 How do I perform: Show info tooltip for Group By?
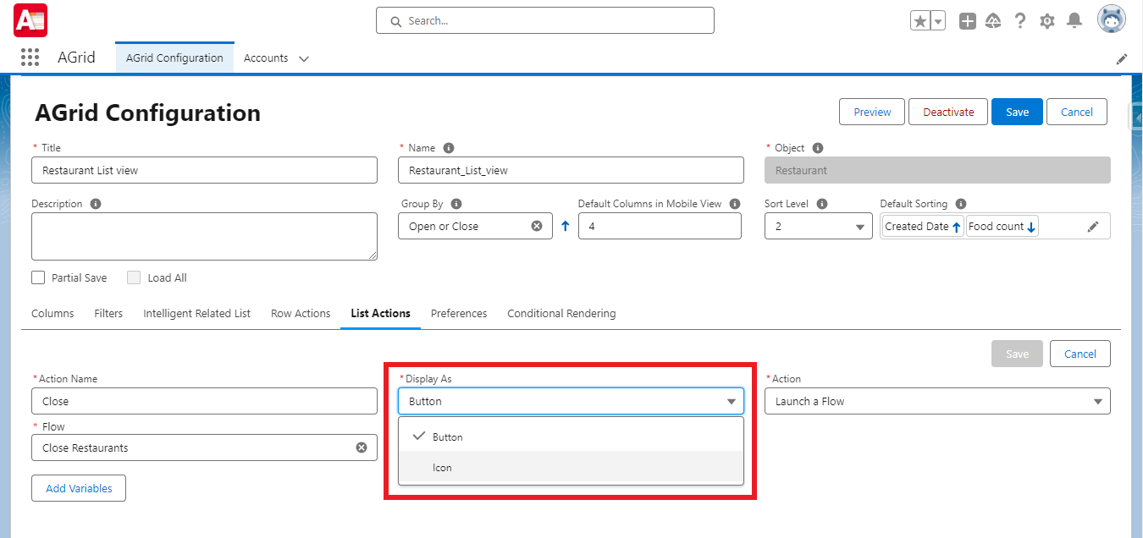pos(456,204)
